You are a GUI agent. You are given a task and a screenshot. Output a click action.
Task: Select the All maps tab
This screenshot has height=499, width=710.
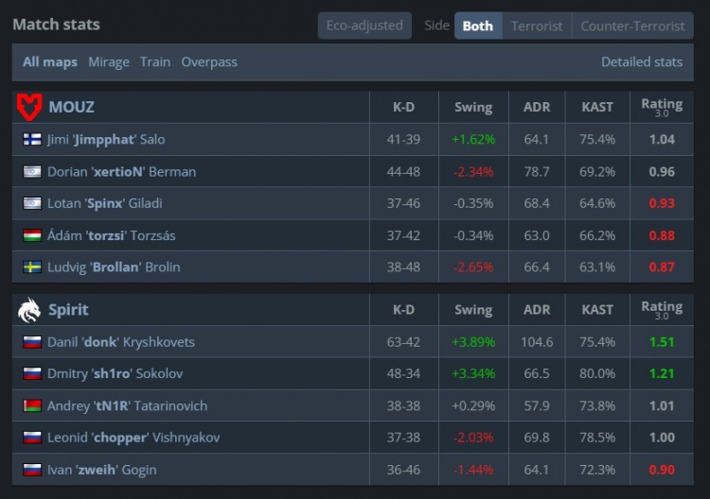click(x=50, y=62)
